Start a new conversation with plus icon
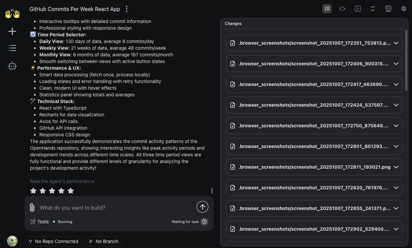 [12, 31]
